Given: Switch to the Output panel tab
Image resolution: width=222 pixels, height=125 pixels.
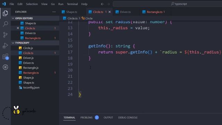Looking at the screenshot, I should pyautogui.click(x=108, y=117).
